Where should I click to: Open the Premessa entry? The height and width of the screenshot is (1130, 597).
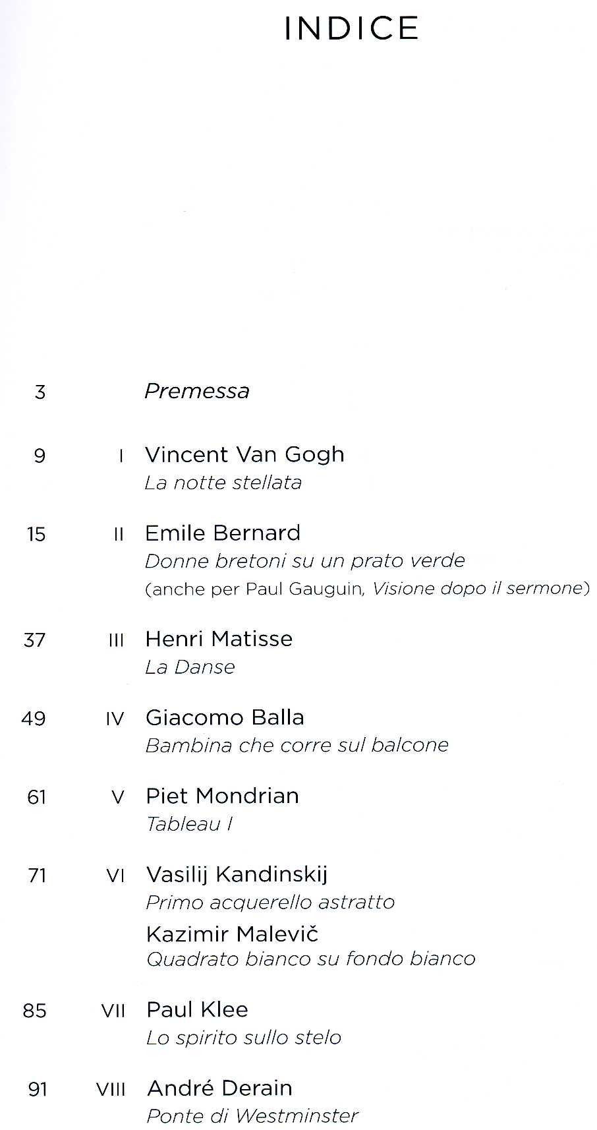[x=196, y=391]
